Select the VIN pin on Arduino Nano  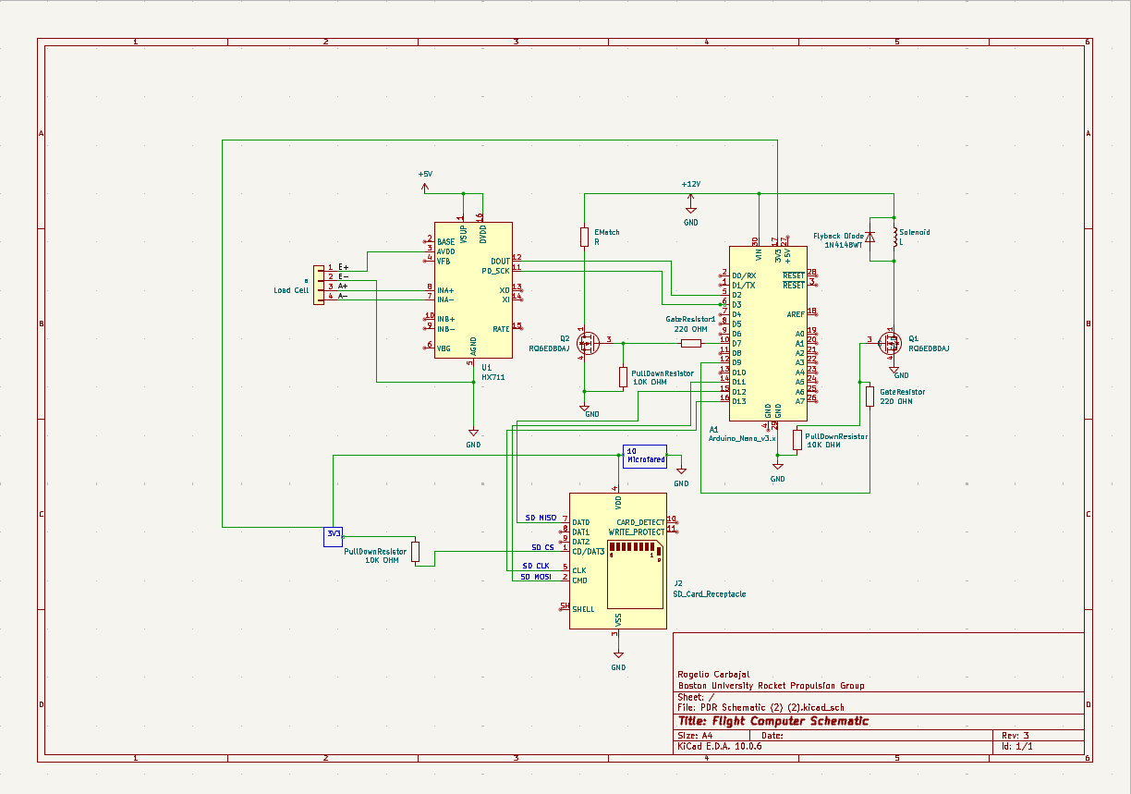click(x=759, y=252)
